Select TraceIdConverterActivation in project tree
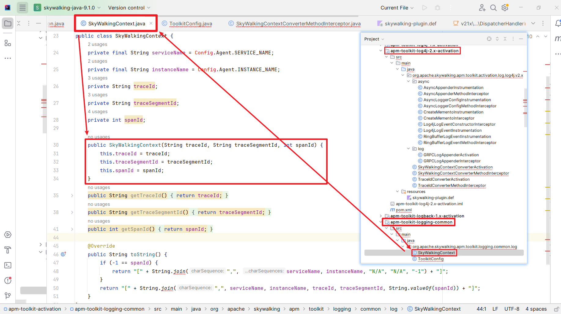Viewport: 561px width, 314px height. [441, 179]
